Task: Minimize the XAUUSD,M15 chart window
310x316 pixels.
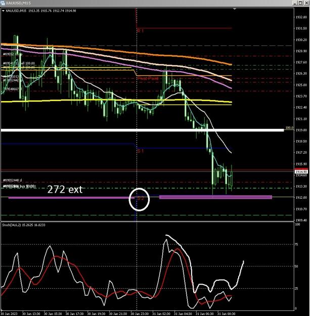Action: coord(295,3)
